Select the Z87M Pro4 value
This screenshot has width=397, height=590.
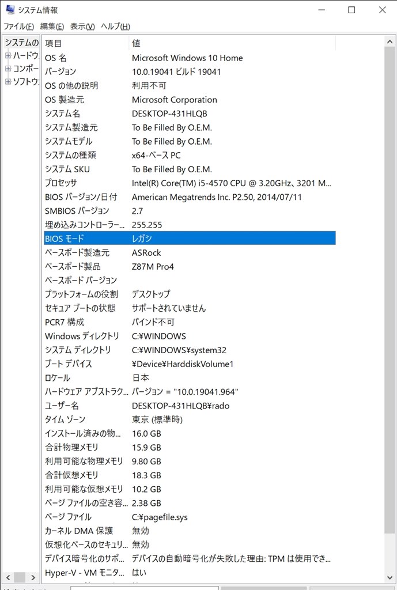(153, 266)
